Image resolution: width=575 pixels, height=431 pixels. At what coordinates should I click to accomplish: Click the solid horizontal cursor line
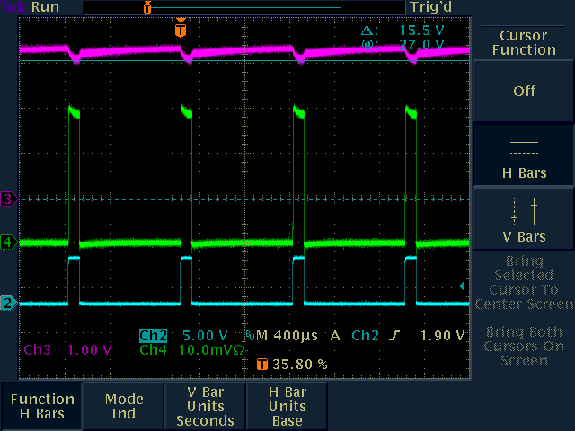click(x=244, y=60)
